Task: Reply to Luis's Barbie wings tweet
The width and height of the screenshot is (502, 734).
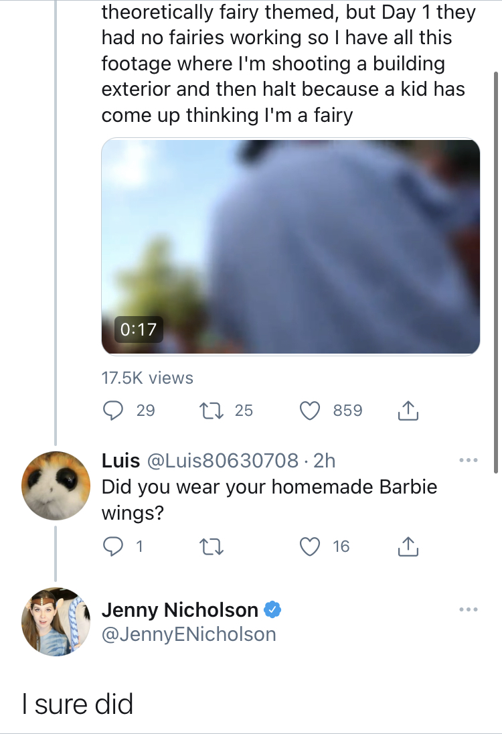Action: (x=112, y=546)
